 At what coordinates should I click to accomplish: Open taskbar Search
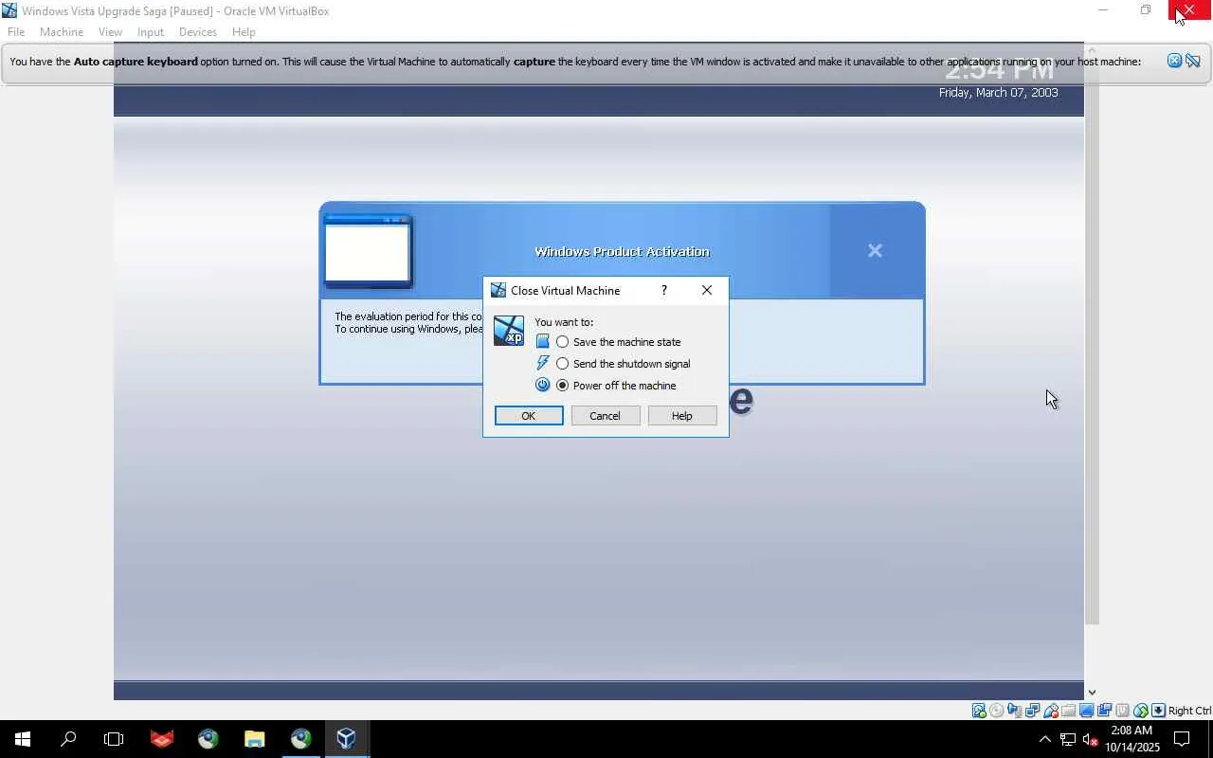68,739
